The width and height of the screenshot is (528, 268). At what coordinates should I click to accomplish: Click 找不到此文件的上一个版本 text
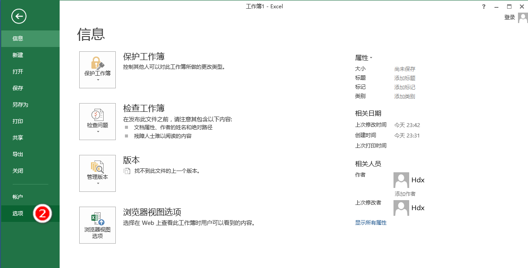[x=167, y=171]
